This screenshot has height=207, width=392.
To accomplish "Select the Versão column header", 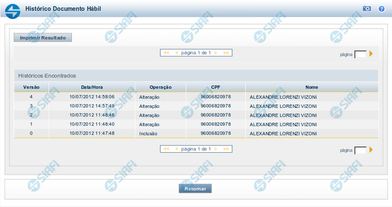I will [x=31, y=87].
